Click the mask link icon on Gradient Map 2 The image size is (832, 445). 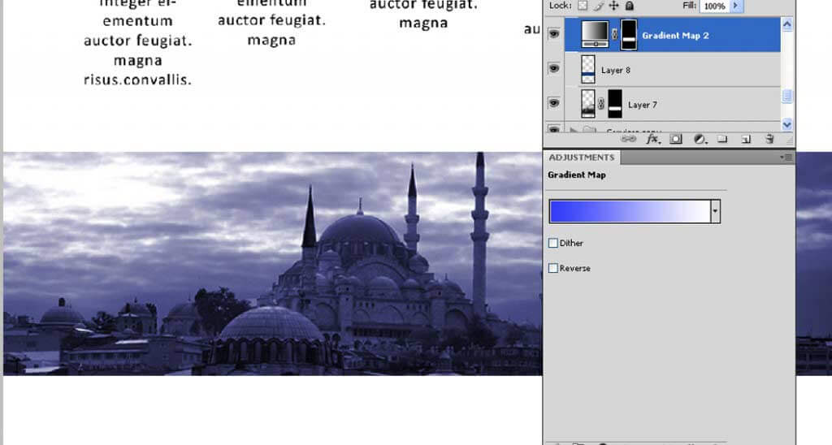click(614, 35)
